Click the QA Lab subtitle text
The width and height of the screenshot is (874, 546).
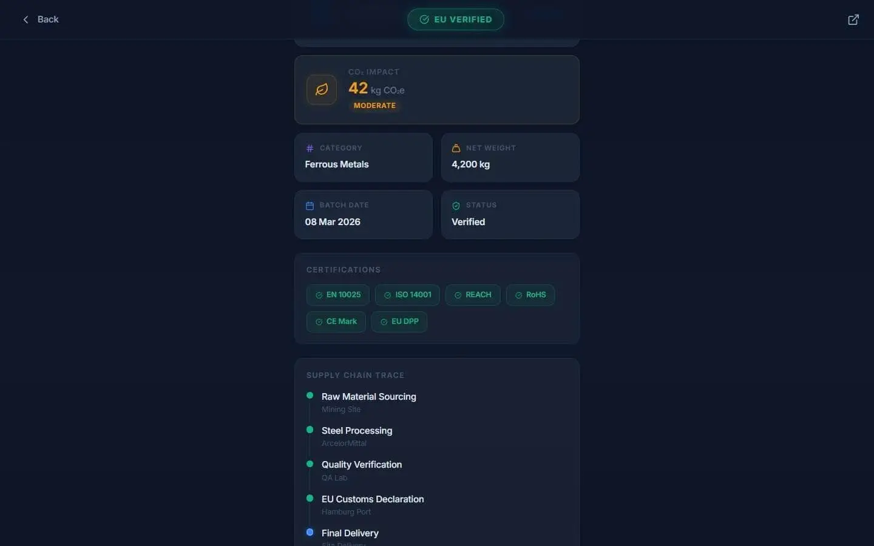[334, 478]
